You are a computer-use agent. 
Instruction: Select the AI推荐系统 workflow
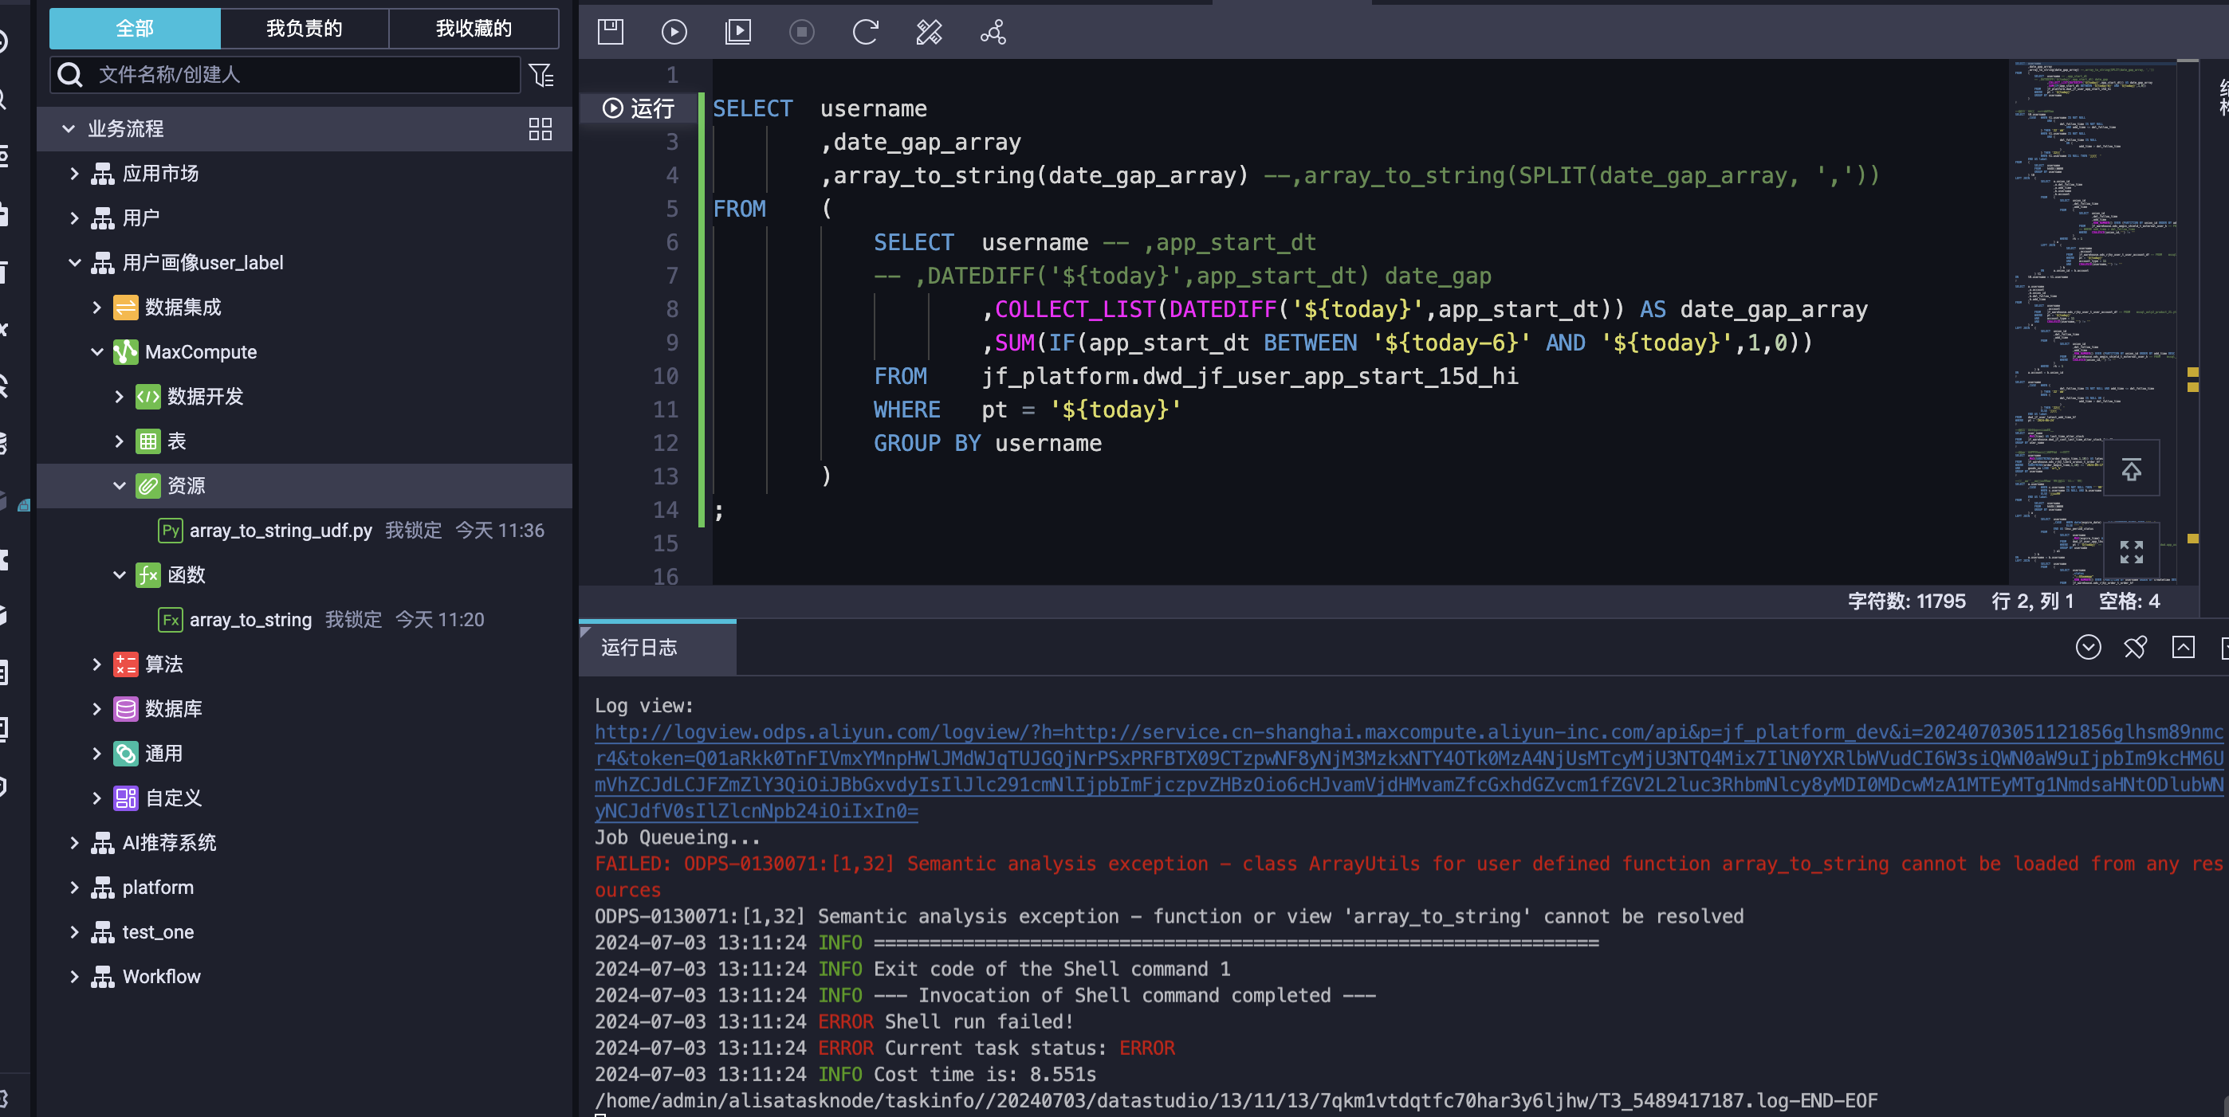pyautogui.click(x=169, y=843)
